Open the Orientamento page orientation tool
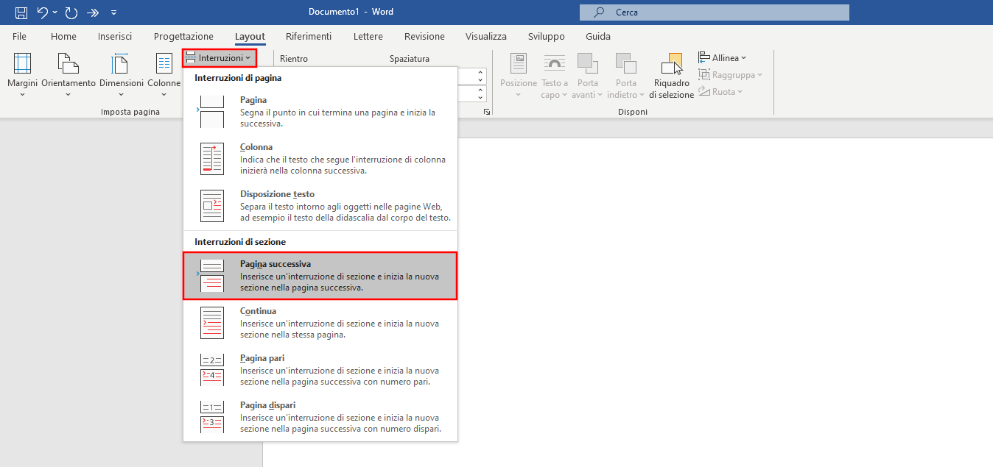The height and width of the screenshot is (467, 993). pos(69,75)
